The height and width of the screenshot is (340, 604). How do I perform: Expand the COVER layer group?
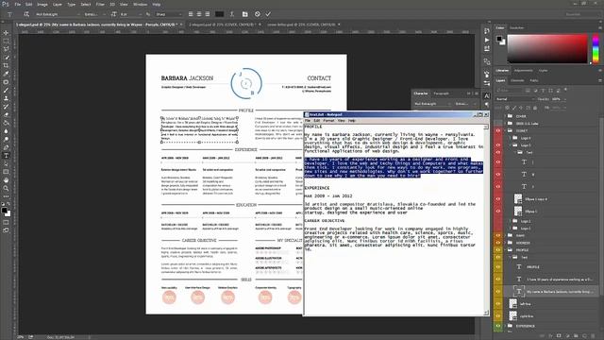(x=505, y=116)
